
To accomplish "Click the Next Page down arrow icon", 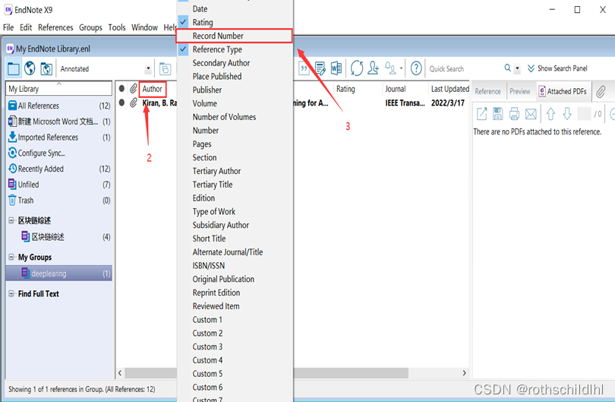I will click(567, 114).
